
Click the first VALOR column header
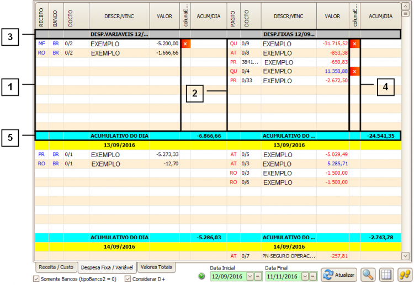pyautogui.click(x=164, y=17)
